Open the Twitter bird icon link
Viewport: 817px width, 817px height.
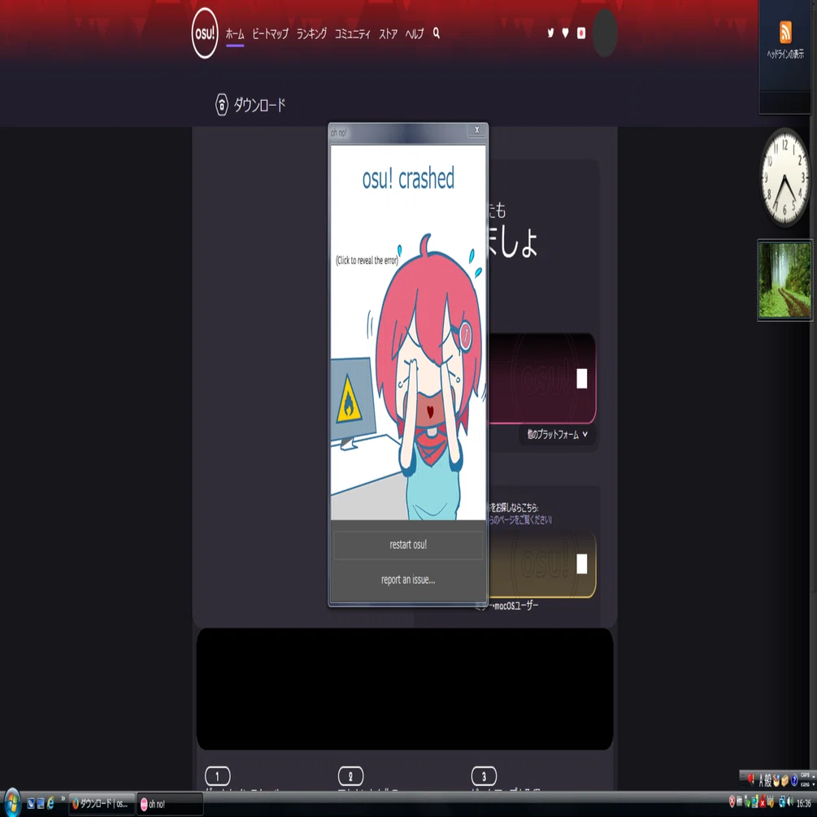[x=550, y=33]
